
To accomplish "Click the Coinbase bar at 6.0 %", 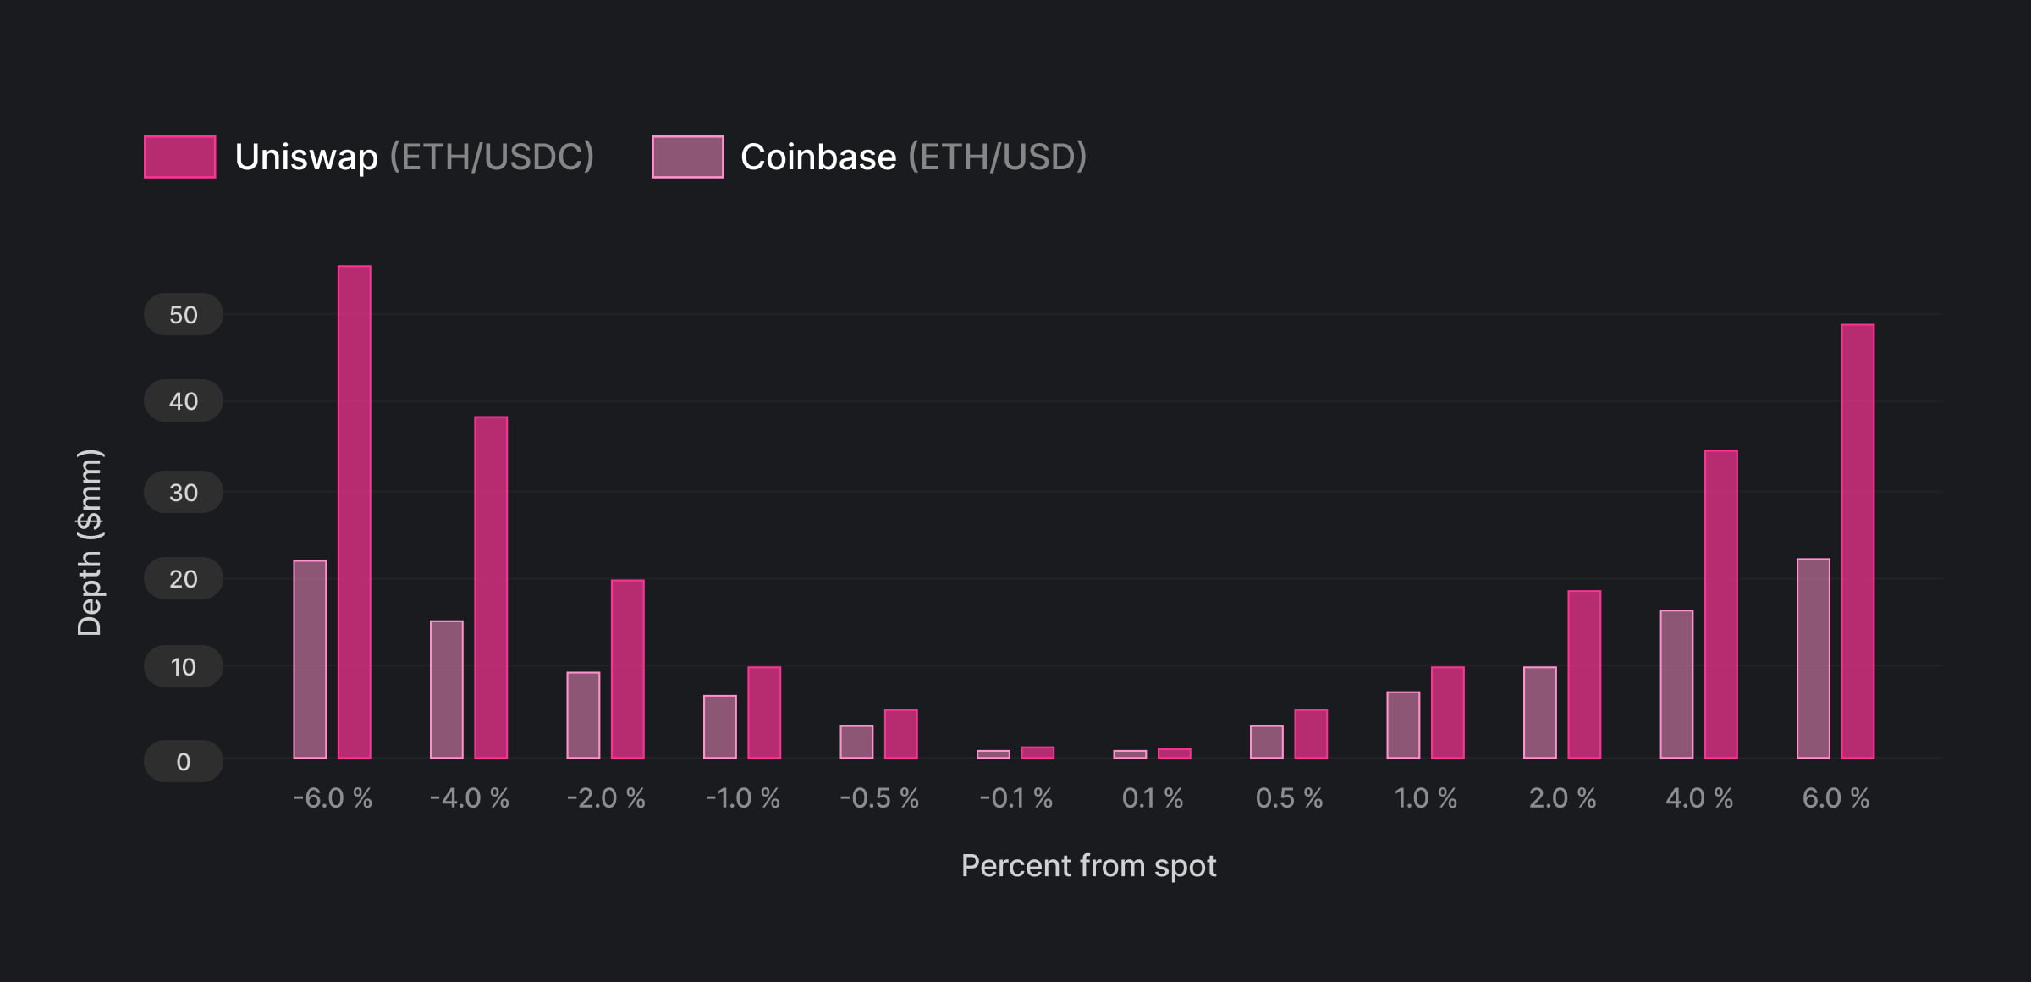I will [1814, 658].
